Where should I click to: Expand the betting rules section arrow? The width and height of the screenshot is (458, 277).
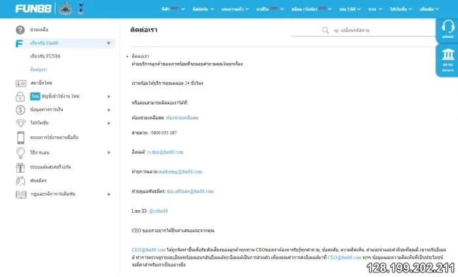coord(109,194)
